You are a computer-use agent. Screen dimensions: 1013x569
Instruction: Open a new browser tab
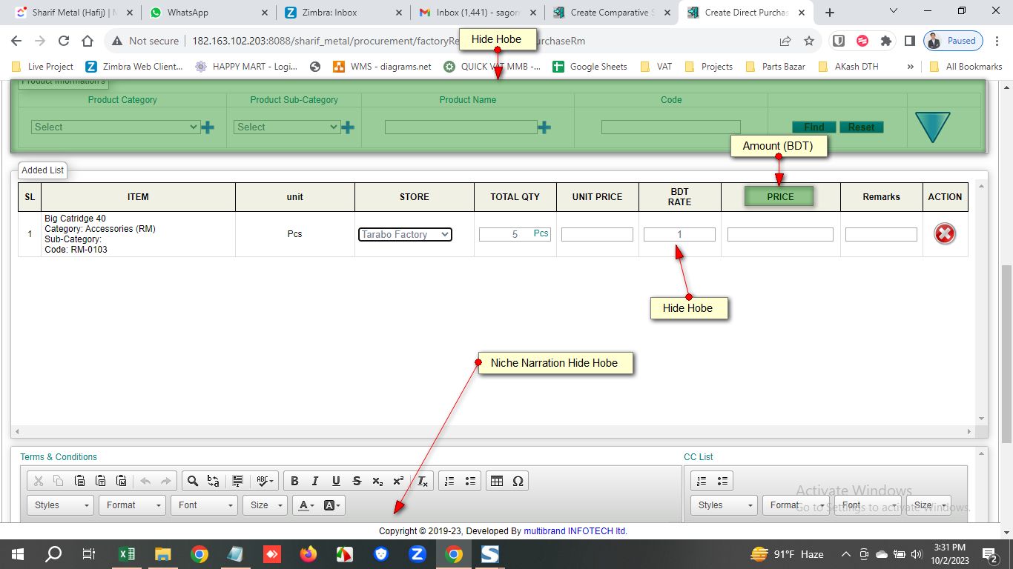coord(830,13)
